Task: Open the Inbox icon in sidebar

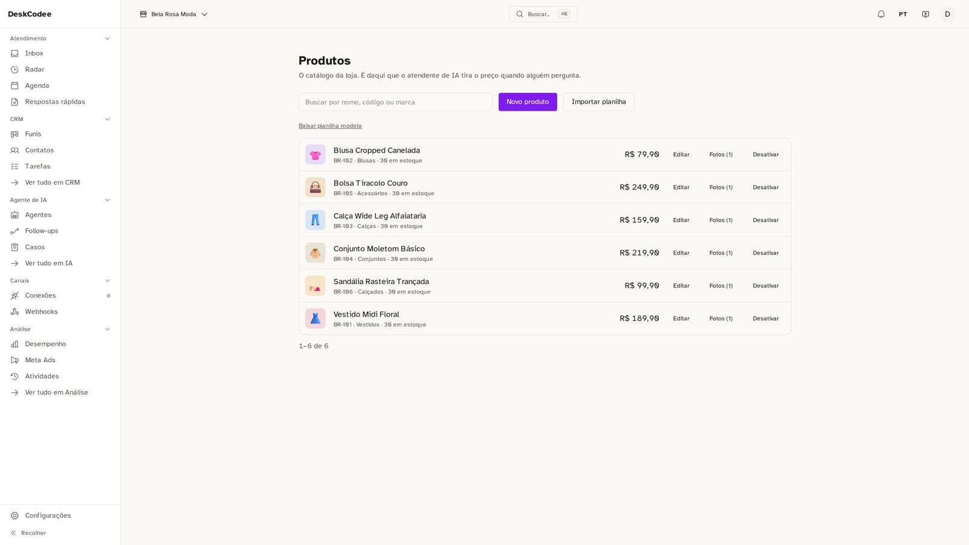Action: pyautogui.click(x=15, y=53)
